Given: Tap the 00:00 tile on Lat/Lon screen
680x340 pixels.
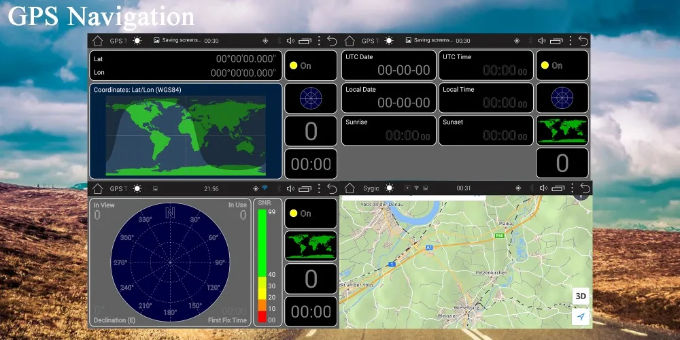Looking at the screenshot, I should (311, 164).
